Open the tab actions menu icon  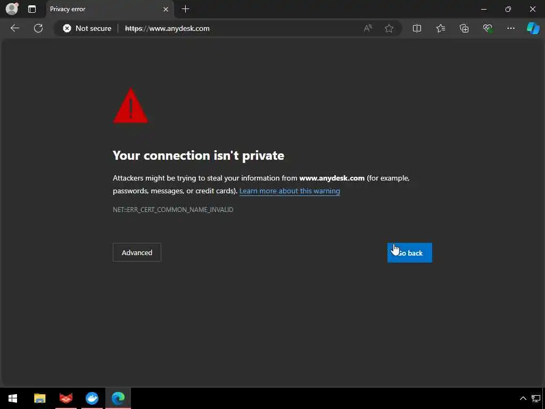pyautogui.click(x=32, y=9)
